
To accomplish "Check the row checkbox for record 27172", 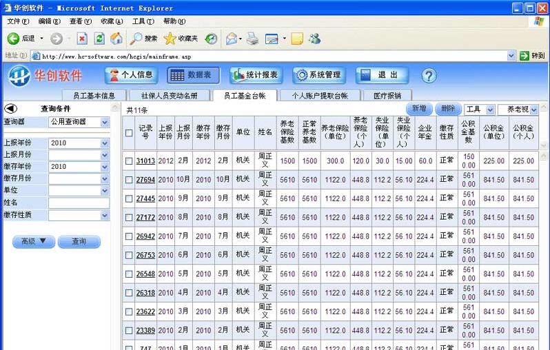I will tap(129, 218).
